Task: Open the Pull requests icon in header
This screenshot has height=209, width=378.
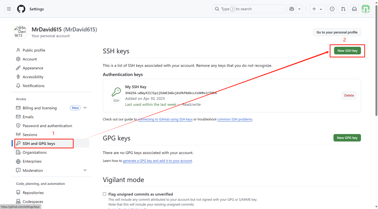Action: tap(343, 9)
